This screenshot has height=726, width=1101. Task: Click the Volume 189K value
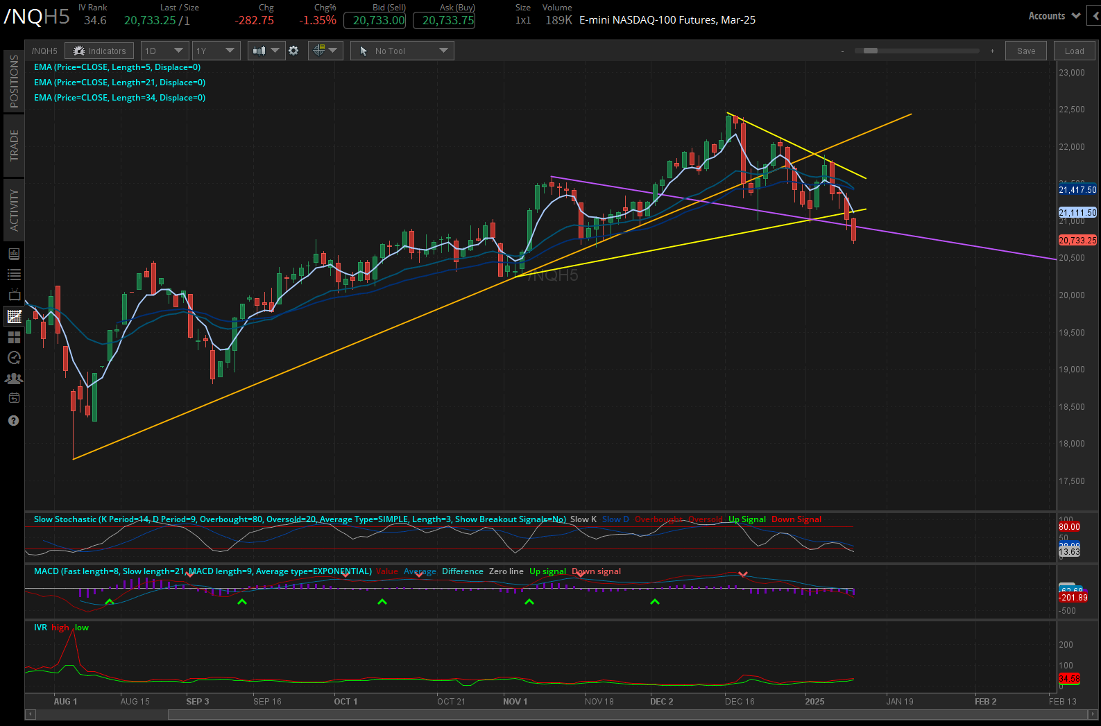coord(558,20)
